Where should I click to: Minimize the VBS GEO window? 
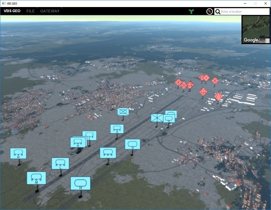click(245, 3)
